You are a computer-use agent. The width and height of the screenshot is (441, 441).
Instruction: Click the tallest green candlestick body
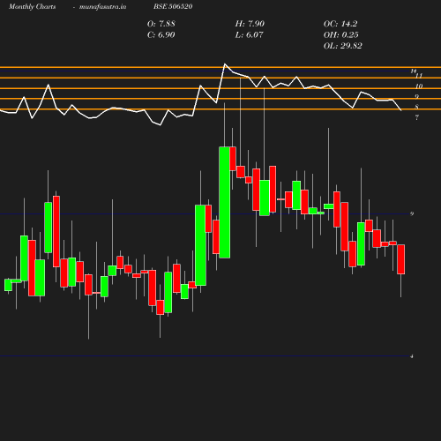[x=225, y=202]
